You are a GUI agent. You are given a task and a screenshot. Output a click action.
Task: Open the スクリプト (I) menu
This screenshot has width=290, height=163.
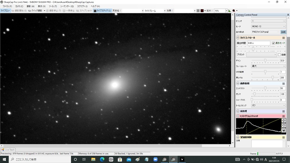point(82,6)
